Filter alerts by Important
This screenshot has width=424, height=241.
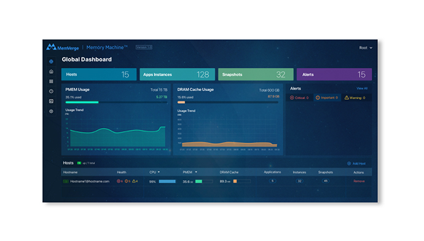pos(327,98)
